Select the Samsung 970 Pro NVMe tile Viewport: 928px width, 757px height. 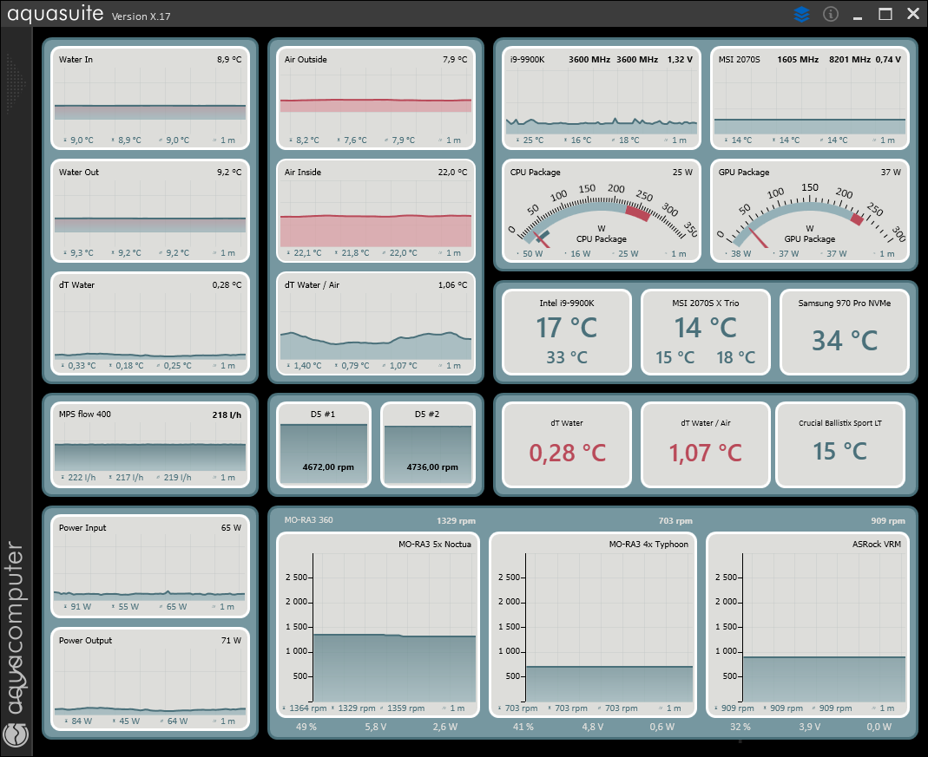(845, 332)
